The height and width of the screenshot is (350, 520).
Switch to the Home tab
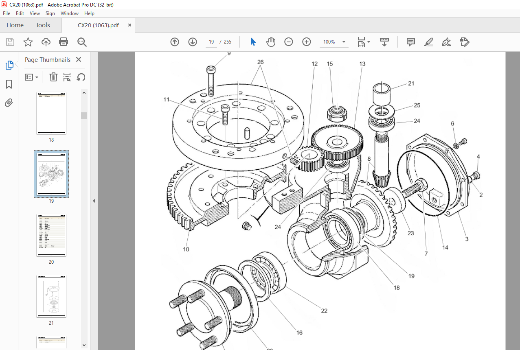point(15,25)
